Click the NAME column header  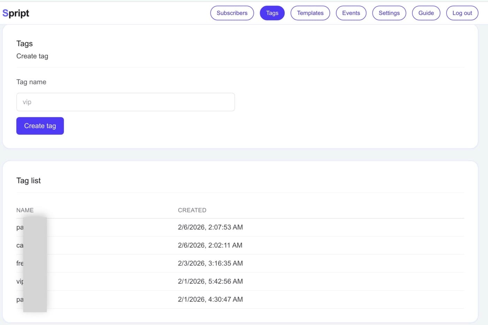25,210
